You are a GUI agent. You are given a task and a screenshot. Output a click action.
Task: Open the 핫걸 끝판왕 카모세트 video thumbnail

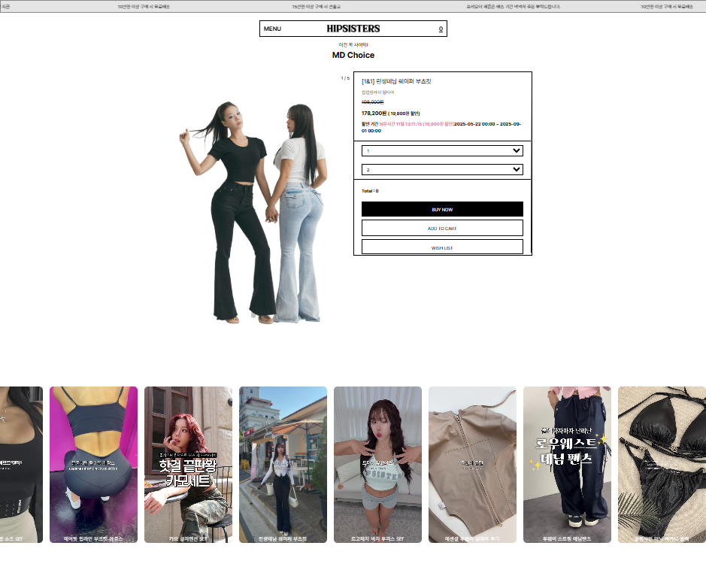(188, 464)
